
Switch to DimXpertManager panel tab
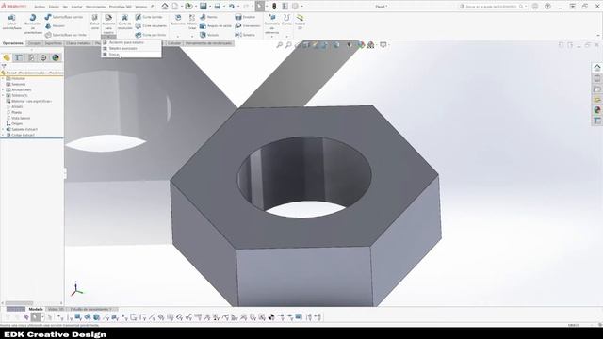point(43,57)
